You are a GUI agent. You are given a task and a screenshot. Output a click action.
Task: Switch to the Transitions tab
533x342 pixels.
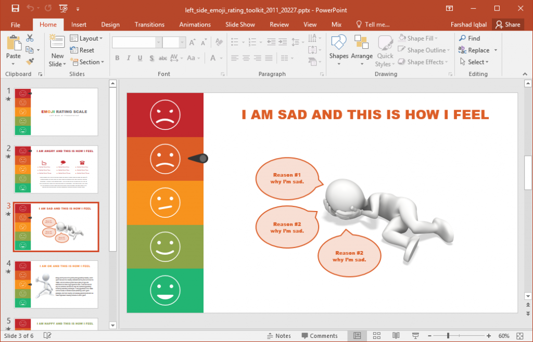pos(149,24)
